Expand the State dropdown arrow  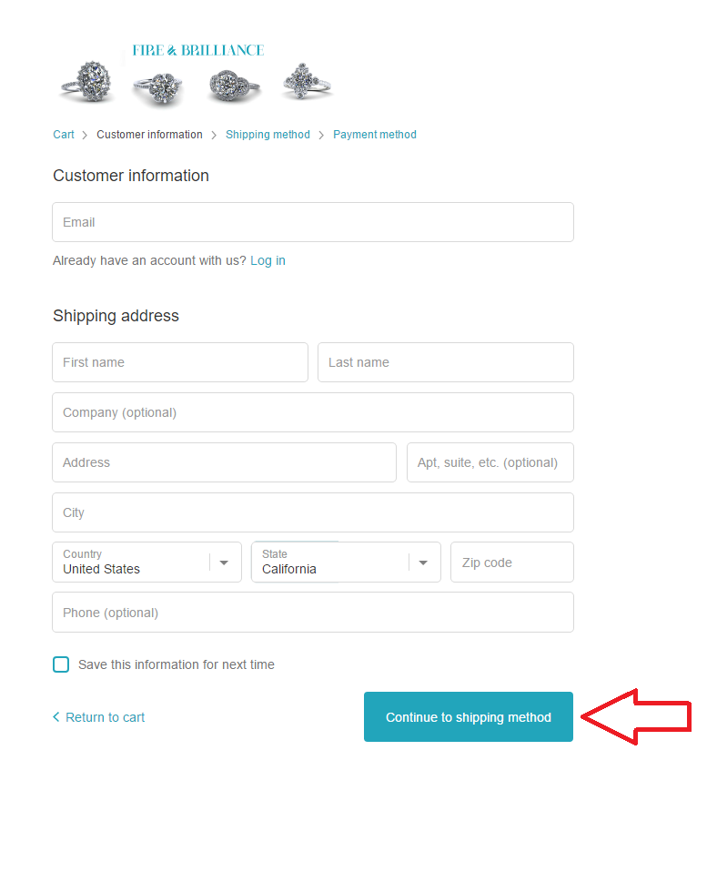(x=423, y=563)
